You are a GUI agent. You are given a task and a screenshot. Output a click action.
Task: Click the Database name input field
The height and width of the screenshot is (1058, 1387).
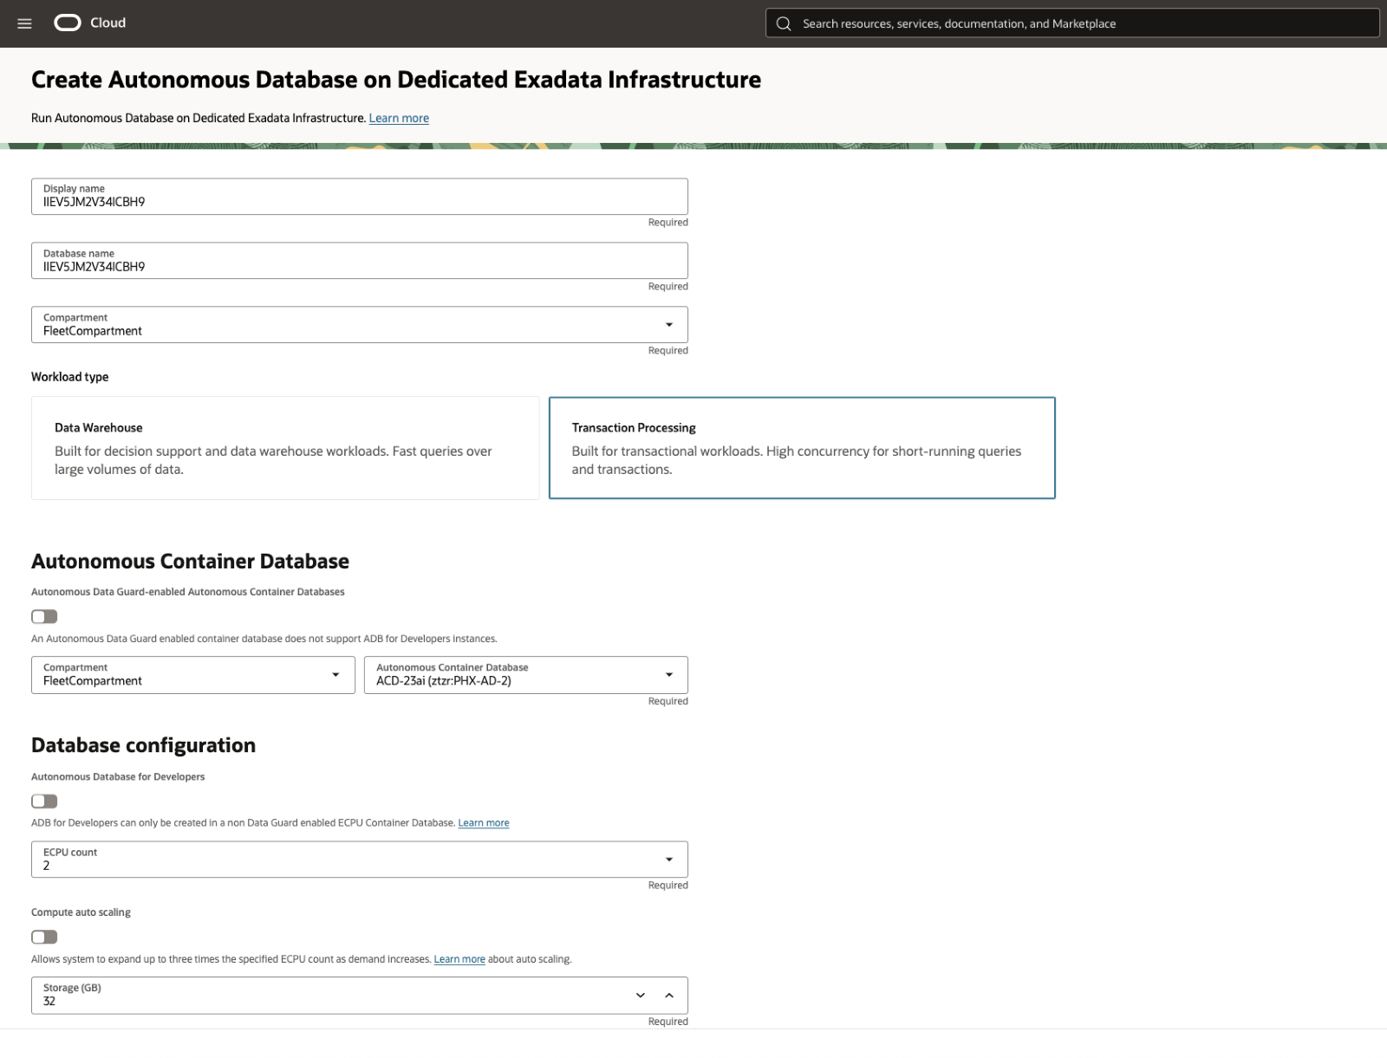click(x=360, y=261)
